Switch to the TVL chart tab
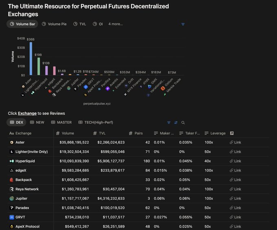Image resolution: width=277 pixels, height=230 pixels. pos(80,24)
